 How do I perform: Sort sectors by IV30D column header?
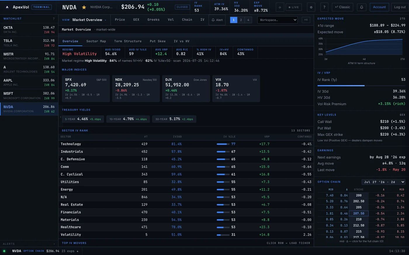click(x=177, y=137)
